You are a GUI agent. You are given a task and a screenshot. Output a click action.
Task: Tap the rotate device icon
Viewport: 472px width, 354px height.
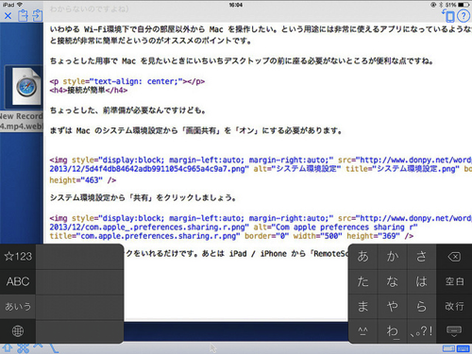(x=448, y=15)
